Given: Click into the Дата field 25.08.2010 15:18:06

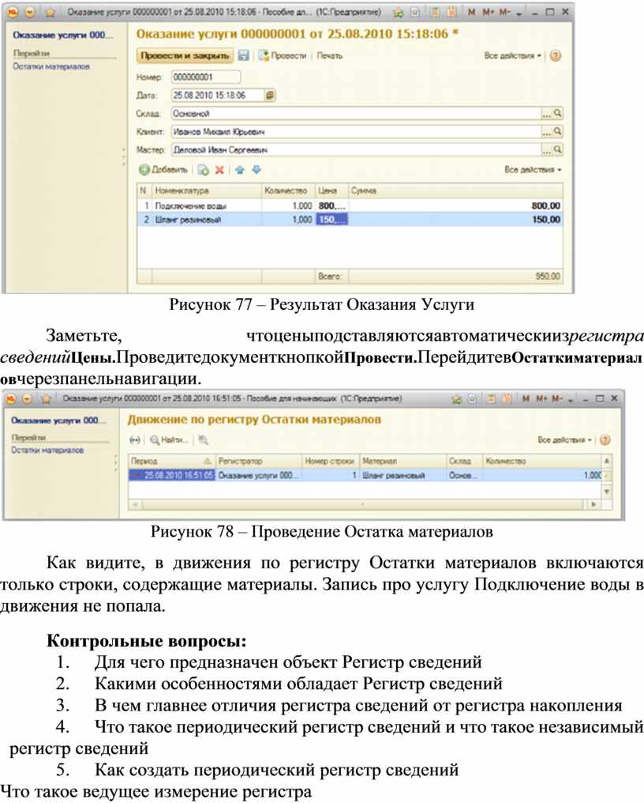Looking at the screenshot, I should click(x=218, y=96).
